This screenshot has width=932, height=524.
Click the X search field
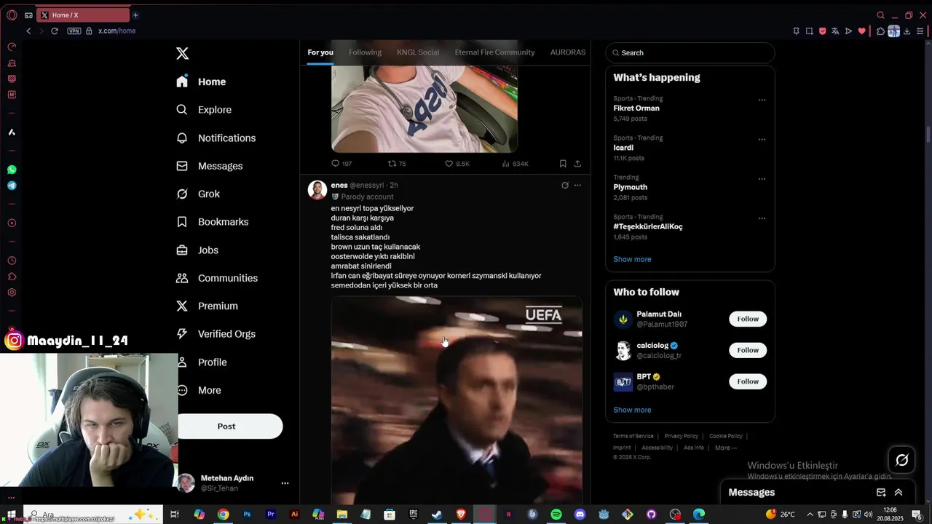point(690,52)
